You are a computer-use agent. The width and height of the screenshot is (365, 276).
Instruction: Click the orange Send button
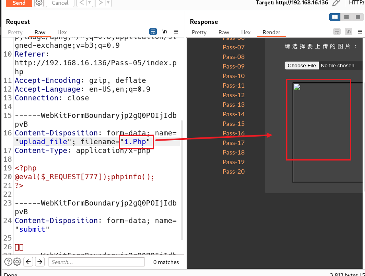pos(19,3)
